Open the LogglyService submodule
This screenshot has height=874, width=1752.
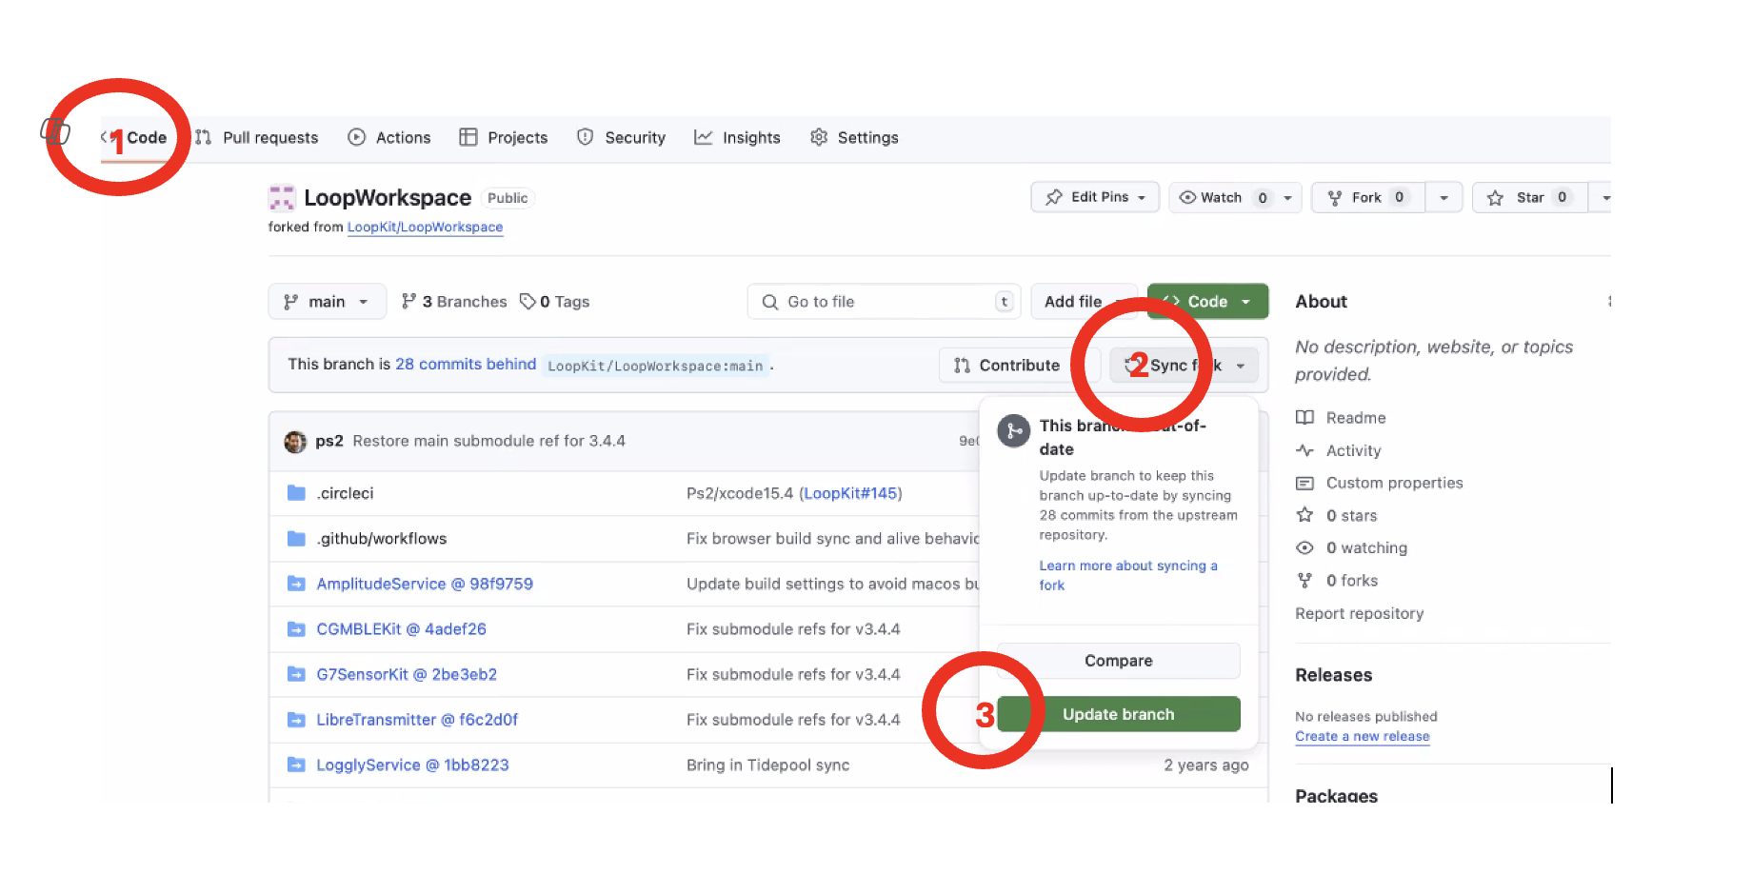coord(412,765)
